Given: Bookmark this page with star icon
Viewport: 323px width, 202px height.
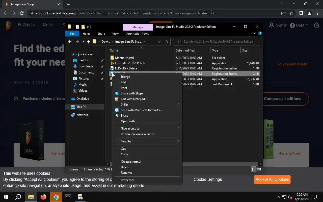Looking at the screenshot, I should pos(291,13).
